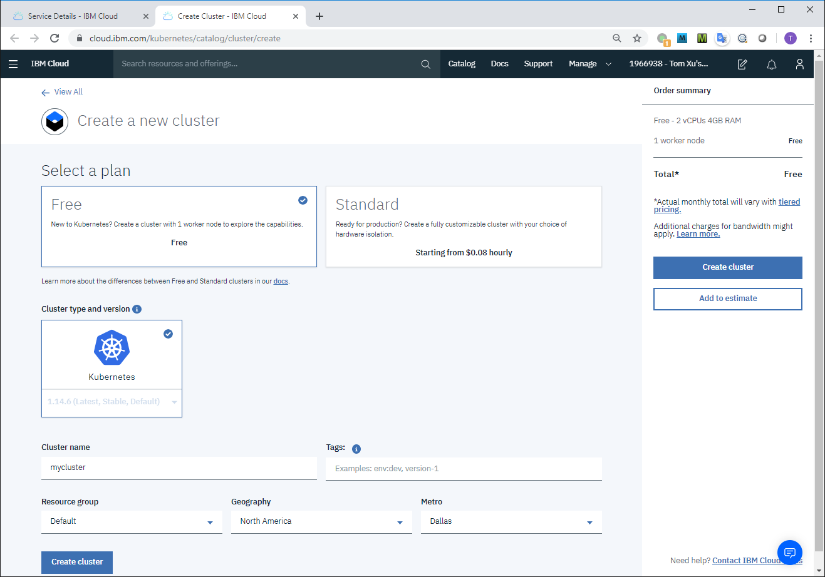Click the IBM Cloud home logo text
Screen dimensions: 825x577
(x=50, y=64)
